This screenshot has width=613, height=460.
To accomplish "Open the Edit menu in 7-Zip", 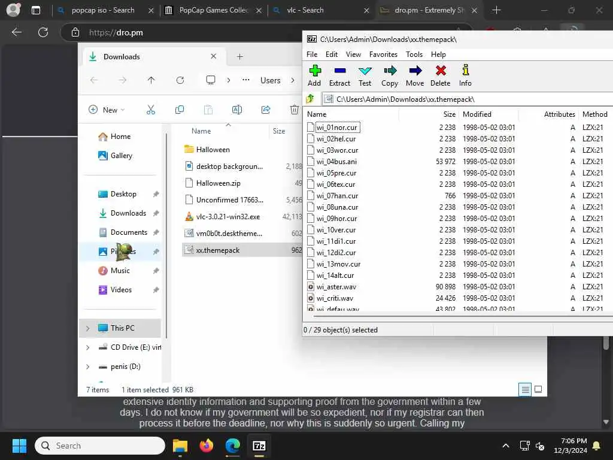I will click(332, 55).
